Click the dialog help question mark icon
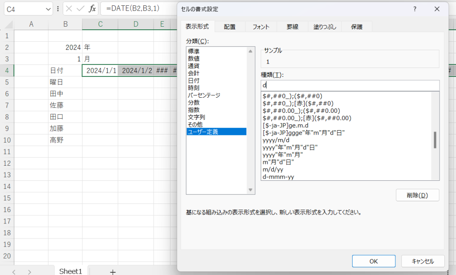456x275 pixels. pyautogui.click(x=415, y=9)
